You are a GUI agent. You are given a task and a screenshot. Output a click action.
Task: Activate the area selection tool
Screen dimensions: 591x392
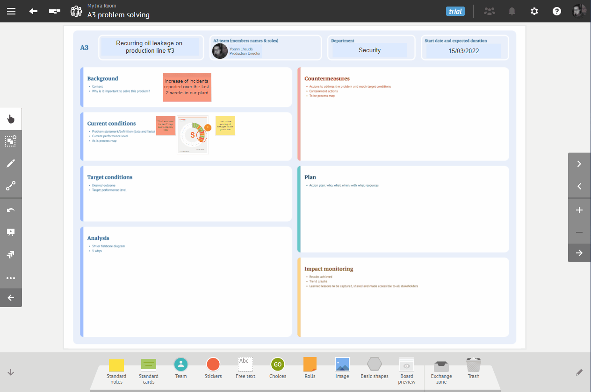(11, 141)
